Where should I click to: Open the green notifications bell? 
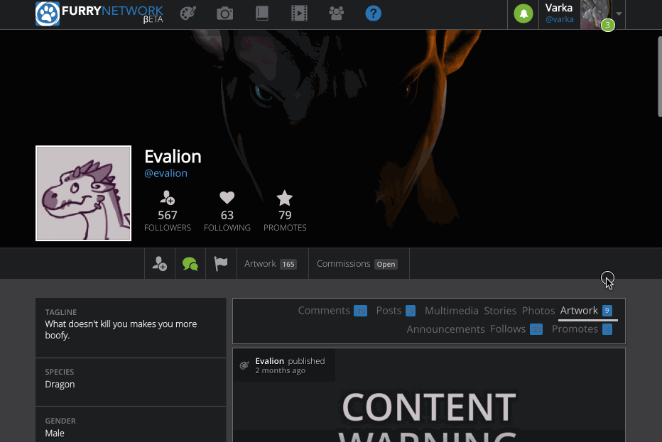(x=523, y=14)
